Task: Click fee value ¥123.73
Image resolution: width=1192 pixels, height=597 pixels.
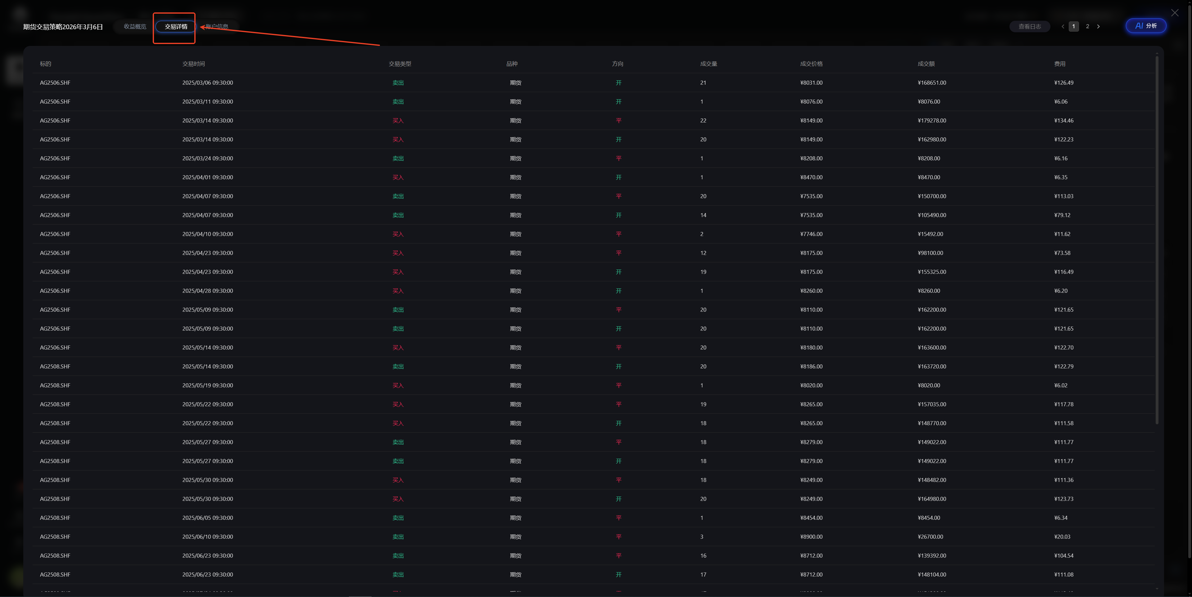Action: click(1064, 499)
